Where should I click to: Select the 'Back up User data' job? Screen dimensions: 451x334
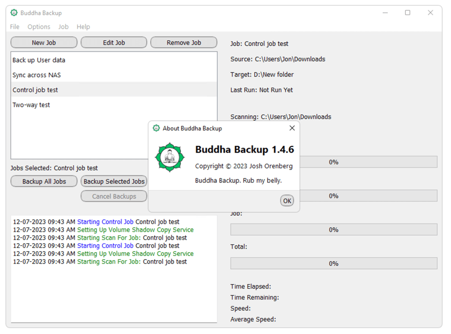pos(114,60)
